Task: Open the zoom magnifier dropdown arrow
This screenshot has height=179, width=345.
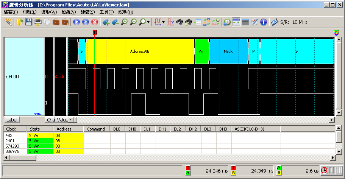Action: [x=148, y=22]
